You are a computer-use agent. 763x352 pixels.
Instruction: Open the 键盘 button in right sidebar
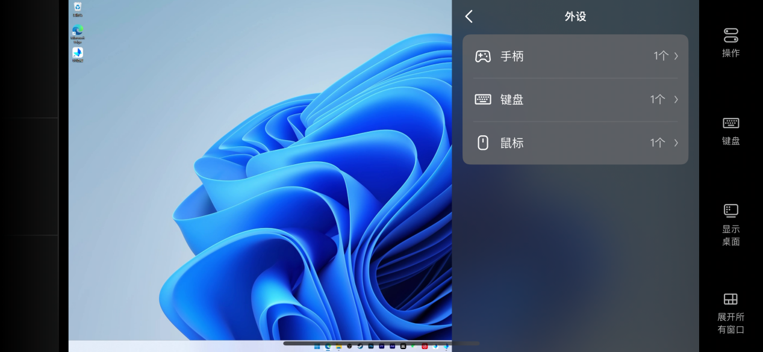730,131
